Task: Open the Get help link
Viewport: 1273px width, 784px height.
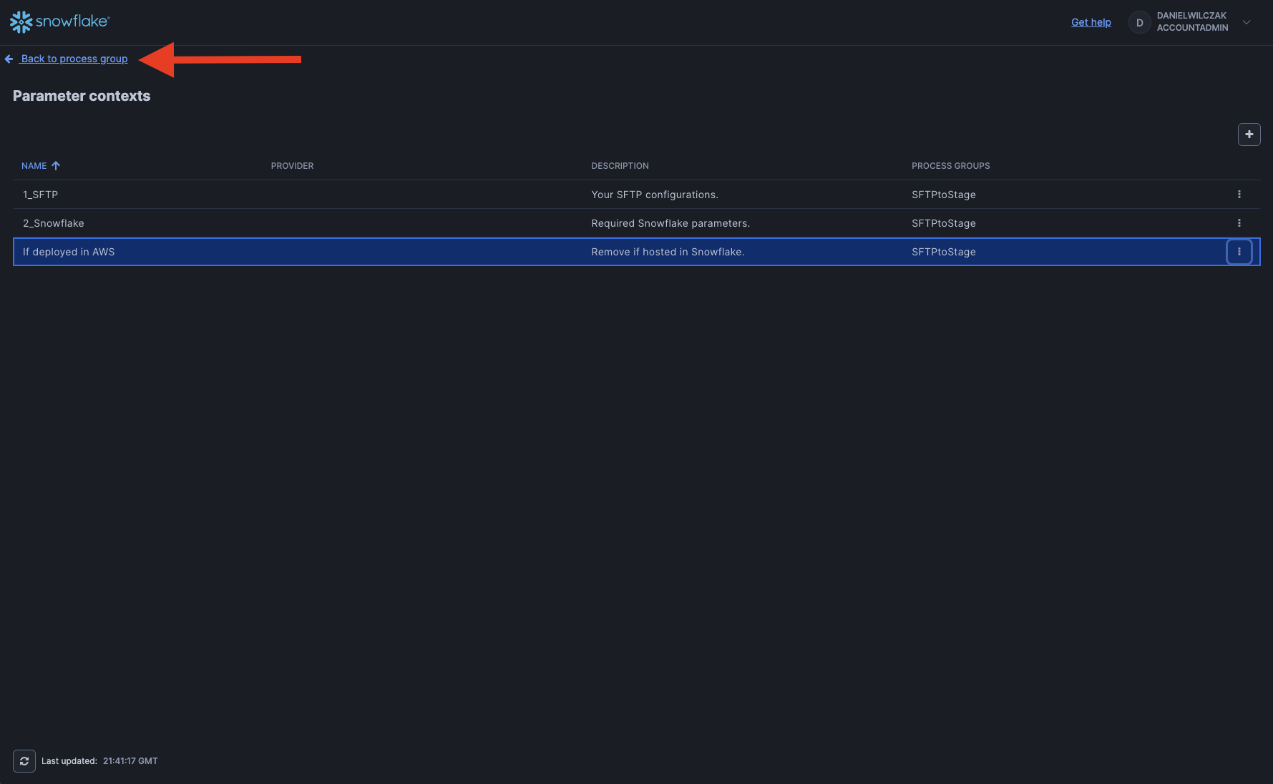Action: click(x=1091, y=22)
